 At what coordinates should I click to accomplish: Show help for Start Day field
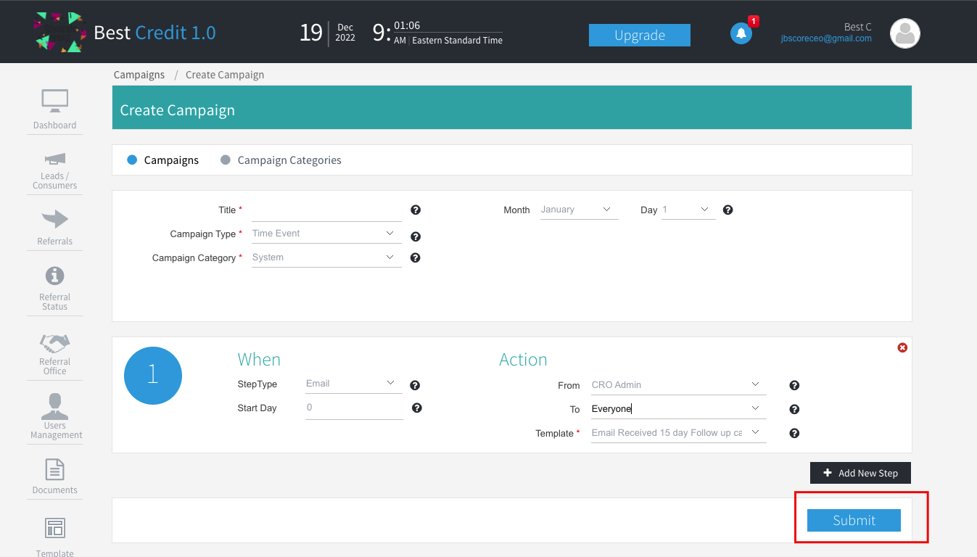coord(417,408)
